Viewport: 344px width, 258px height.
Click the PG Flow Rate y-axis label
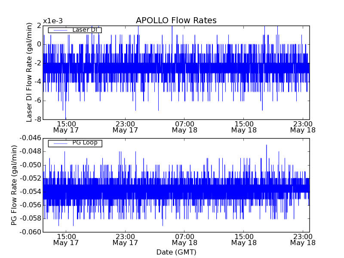click(15, 185)
